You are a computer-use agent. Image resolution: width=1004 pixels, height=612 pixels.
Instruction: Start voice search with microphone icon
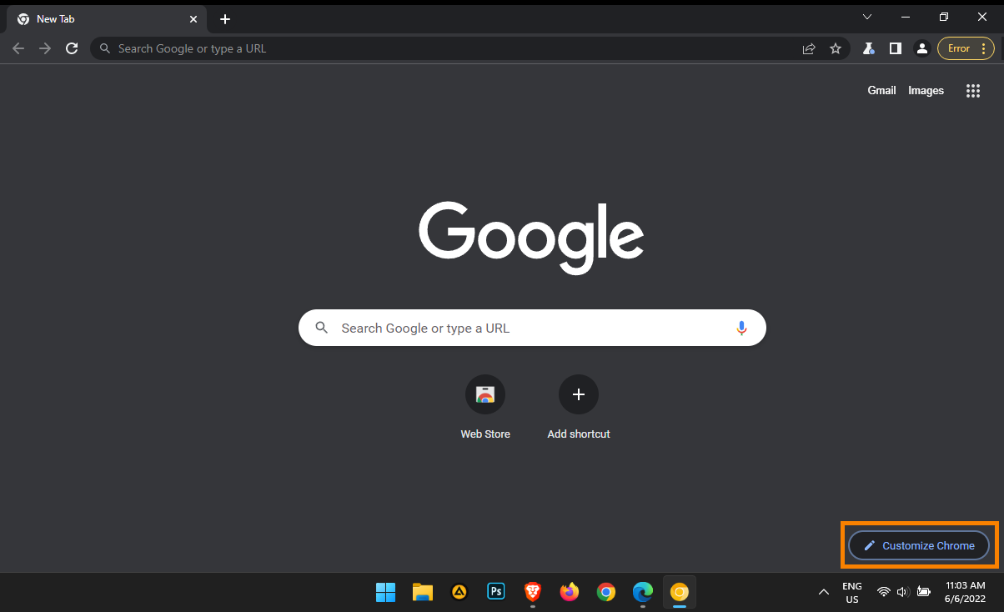pyautogui.click(x=741, y=328)
